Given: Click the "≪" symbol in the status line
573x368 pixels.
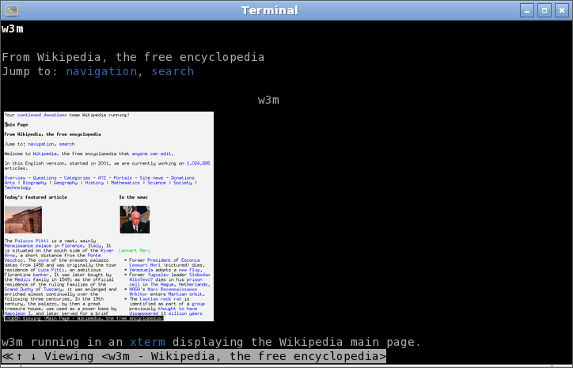Looking at the screenshot, I should [7, 356].
